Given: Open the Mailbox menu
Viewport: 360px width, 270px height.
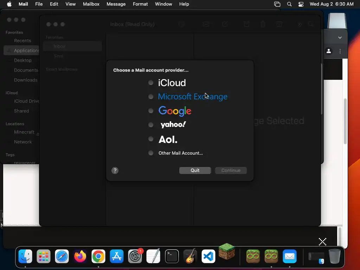Looking at the screenshot, I should (91, 4).
